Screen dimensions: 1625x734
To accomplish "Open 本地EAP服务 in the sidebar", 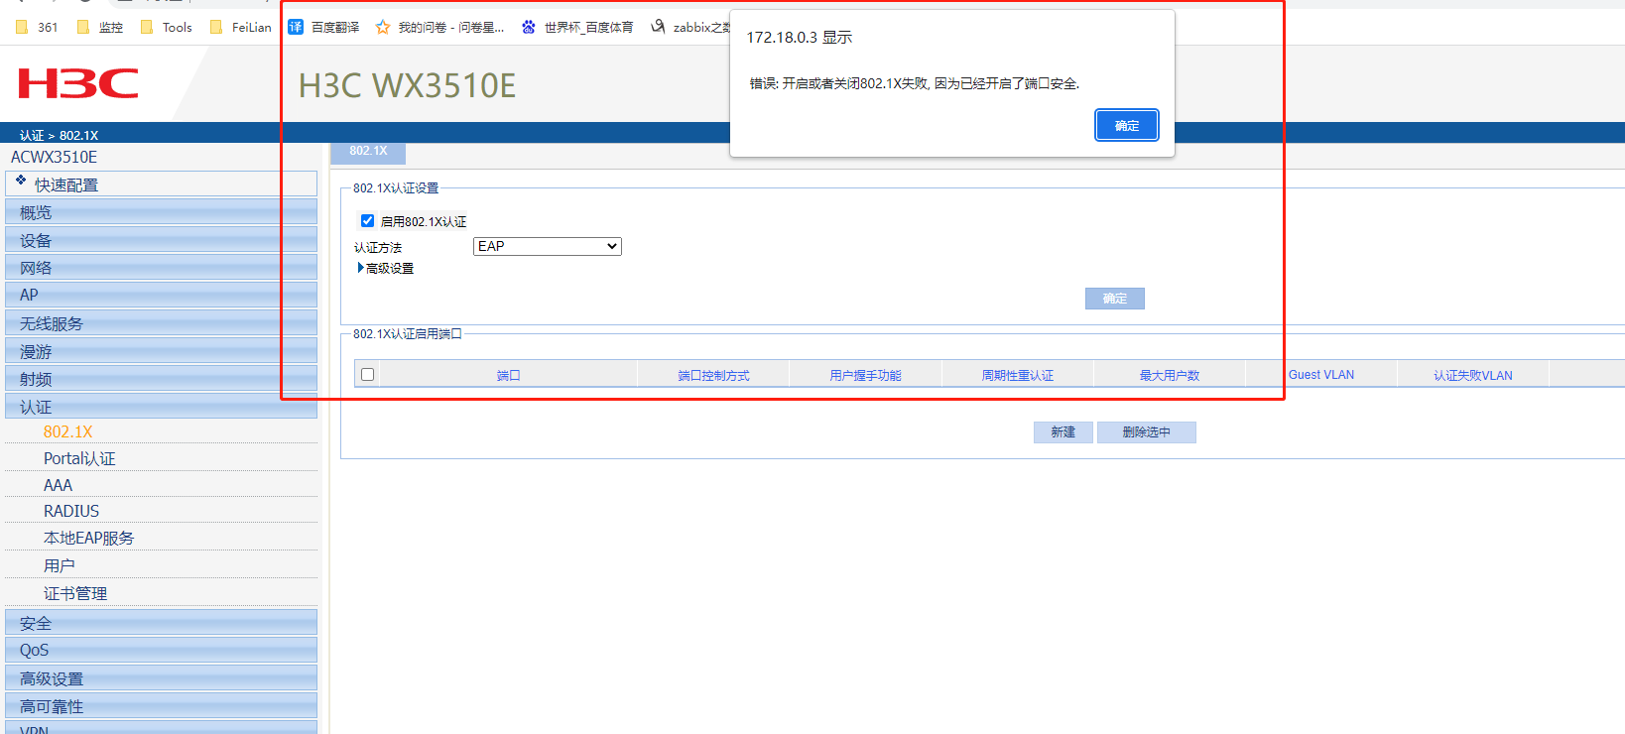I will point(88,538).
